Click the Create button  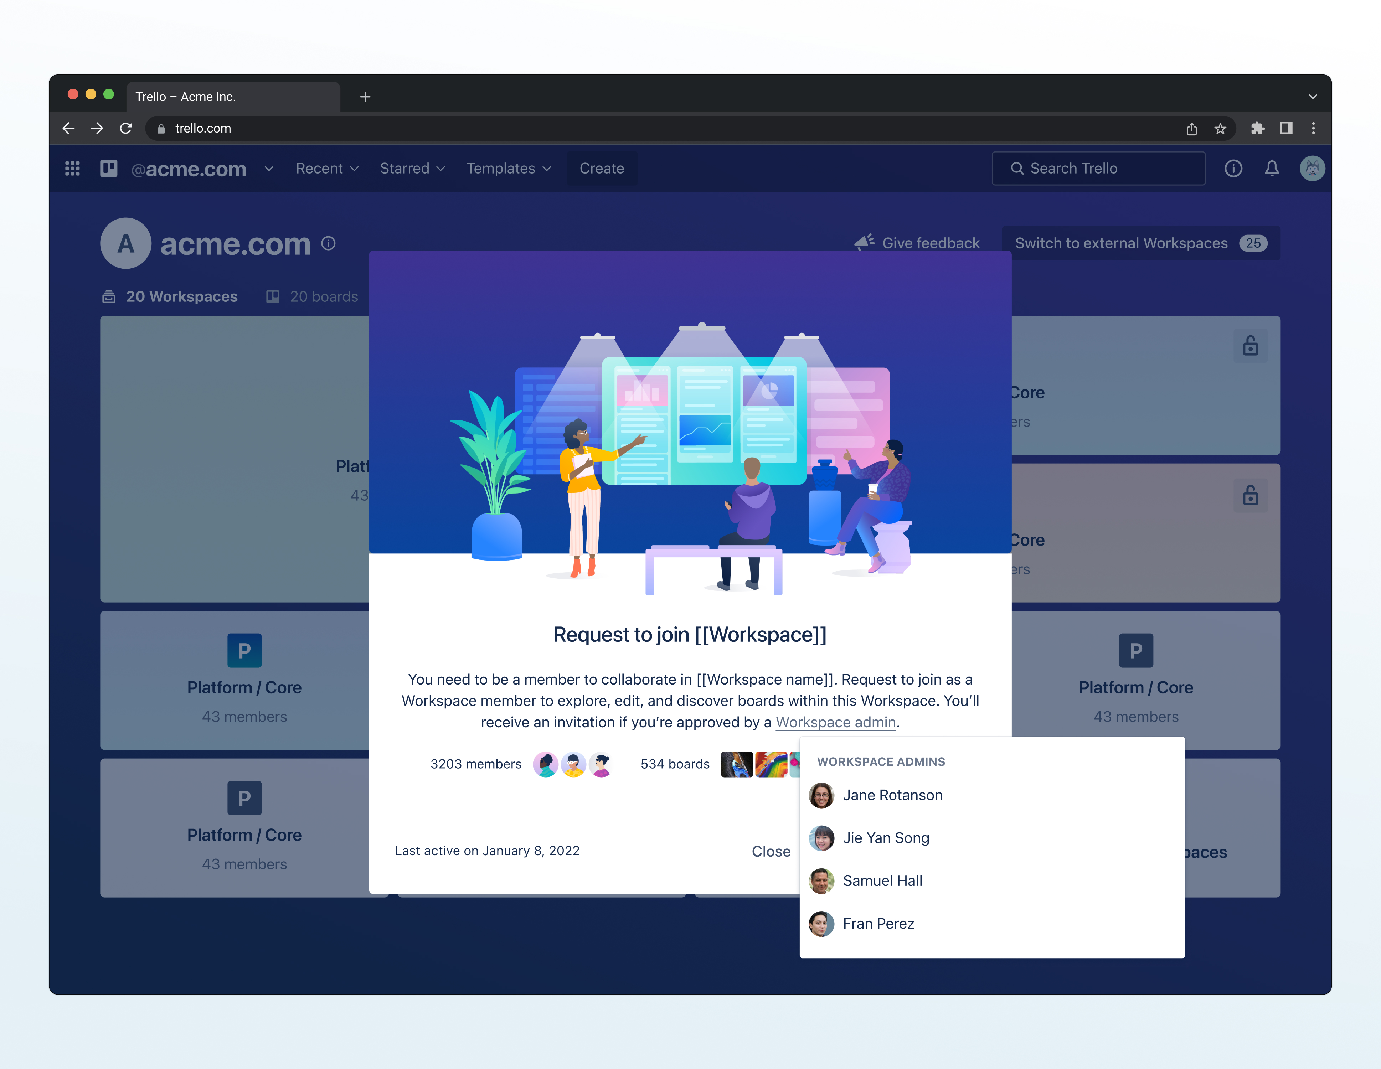coord(601,168)
